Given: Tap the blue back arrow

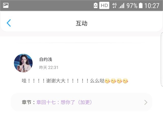Looking at the screenshot, I should [x=9, y=23].
